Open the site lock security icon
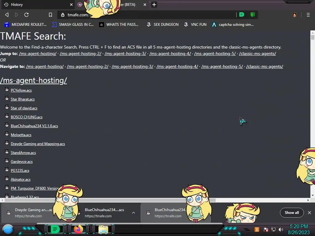The image size is (315, 236). click(x=63, y=15)
